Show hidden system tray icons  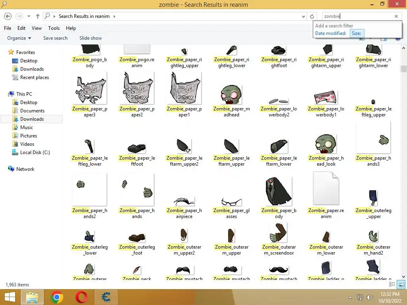350,297
